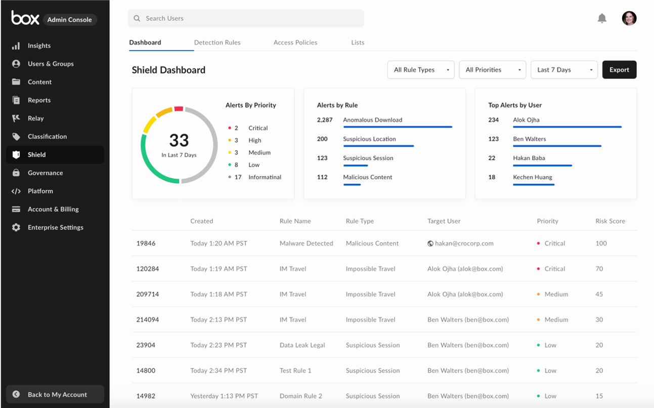Screen dimensions: 654x408
Task: Click the Content folder icon
Action: (x=16, y=82)
